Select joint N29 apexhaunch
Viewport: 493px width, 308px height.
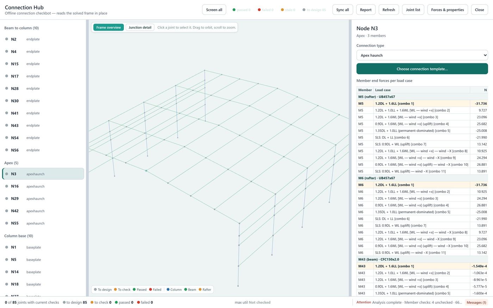click(x=43, y=199)
